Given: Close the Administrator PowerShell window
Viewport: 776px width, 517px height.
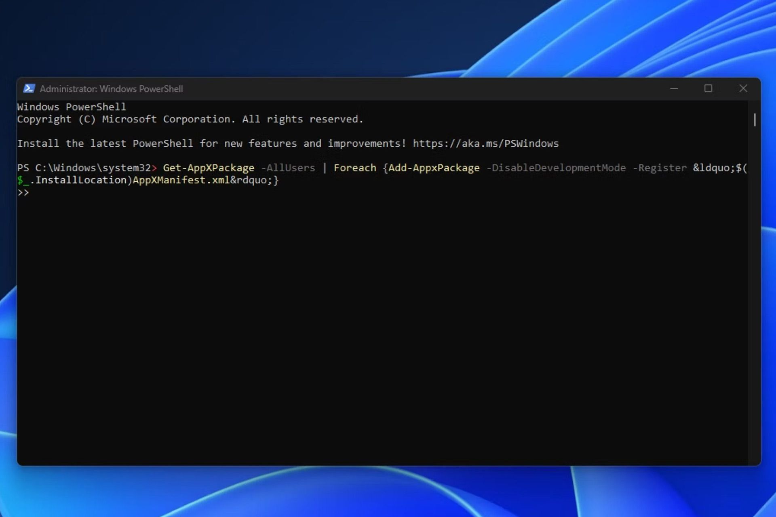Looking at the screenshot, I should tap(743, 88).
